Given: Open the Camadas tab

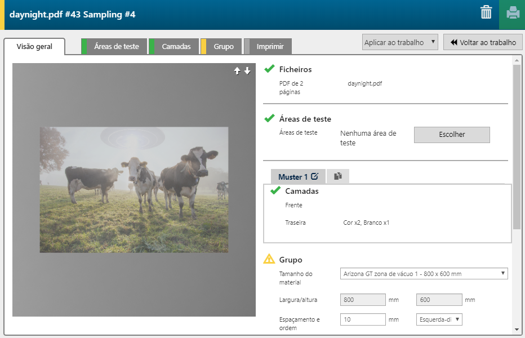Looking at the screenshot, I should (176, 46).
